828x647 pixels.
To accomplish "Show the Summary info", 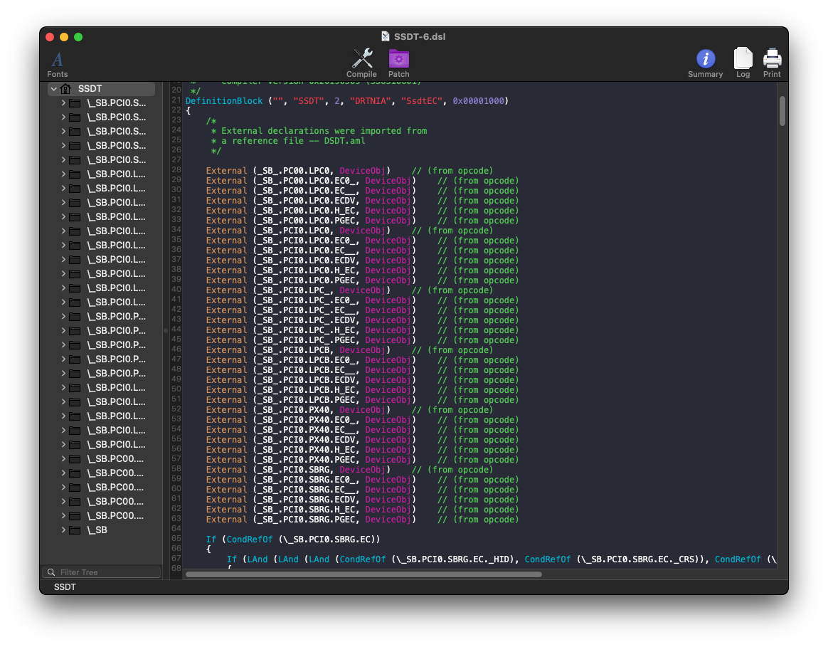I will point(705,60).
